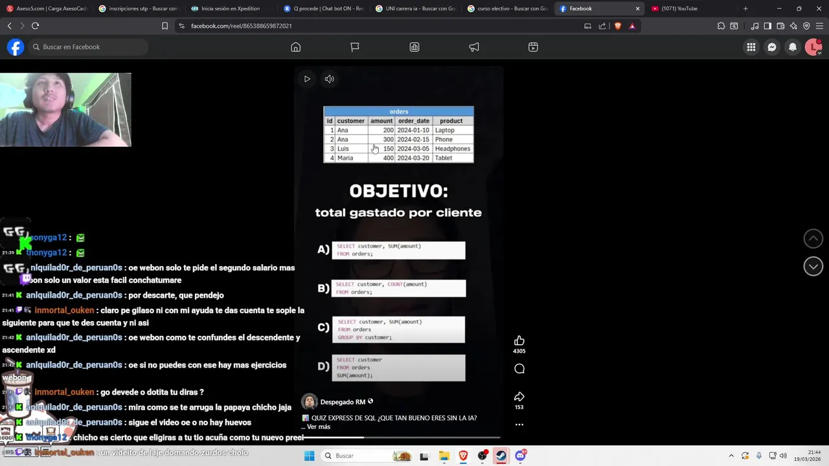Click the taskbar Buscar search box

pos(368,456)
